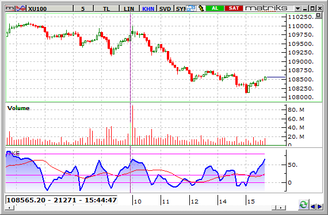328x215 pixels.
Task: Click the horizontal scrollbar right arrow
Action: click(x=281, y=208)
